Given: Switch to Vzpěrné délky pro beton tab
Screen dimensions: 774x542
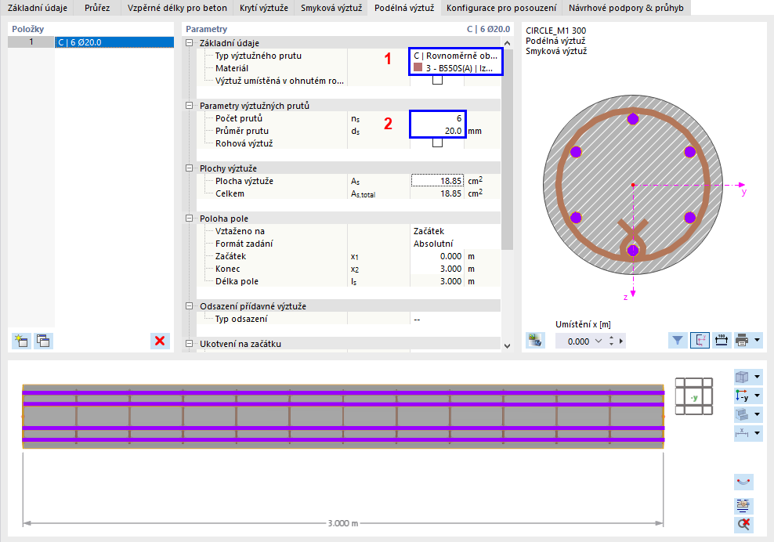Looking at the screenshot, I should (177, 8).
